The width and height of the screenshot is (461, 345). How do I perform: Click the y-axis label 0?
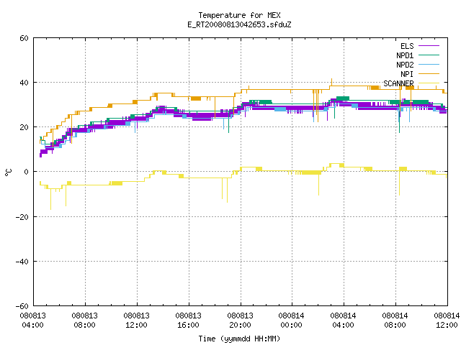tap(27, 172)
